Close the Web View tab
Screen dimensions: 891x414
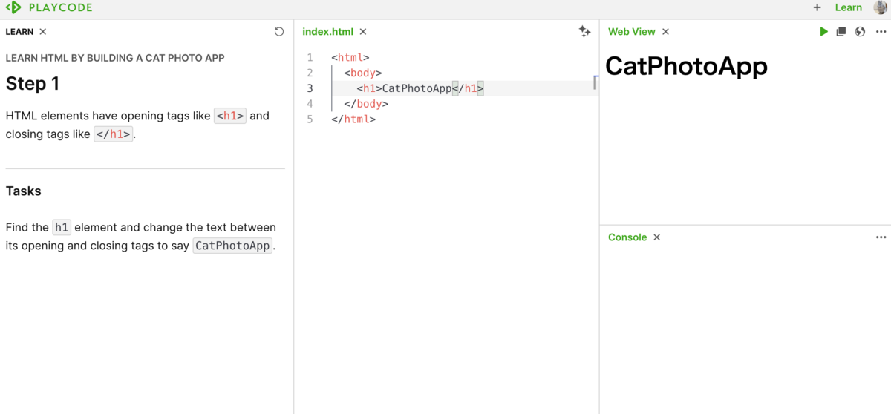665,32
